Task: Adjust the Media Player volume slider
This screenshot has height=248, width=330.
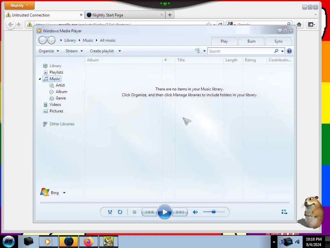Action: pos(213,212)
